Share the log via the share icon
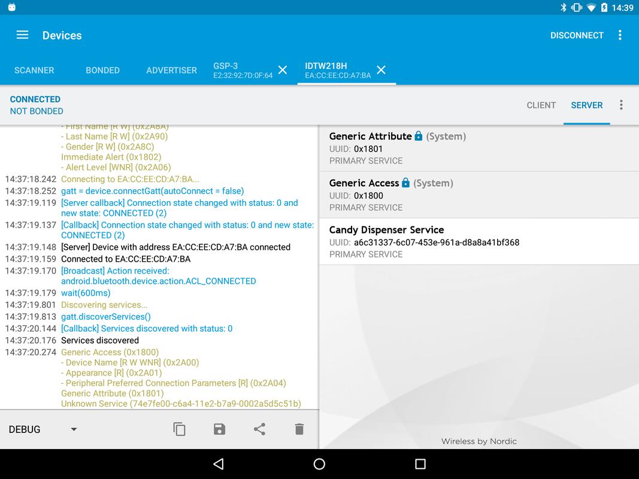Viewport: 639px width, 479px height. pos(259,429)
